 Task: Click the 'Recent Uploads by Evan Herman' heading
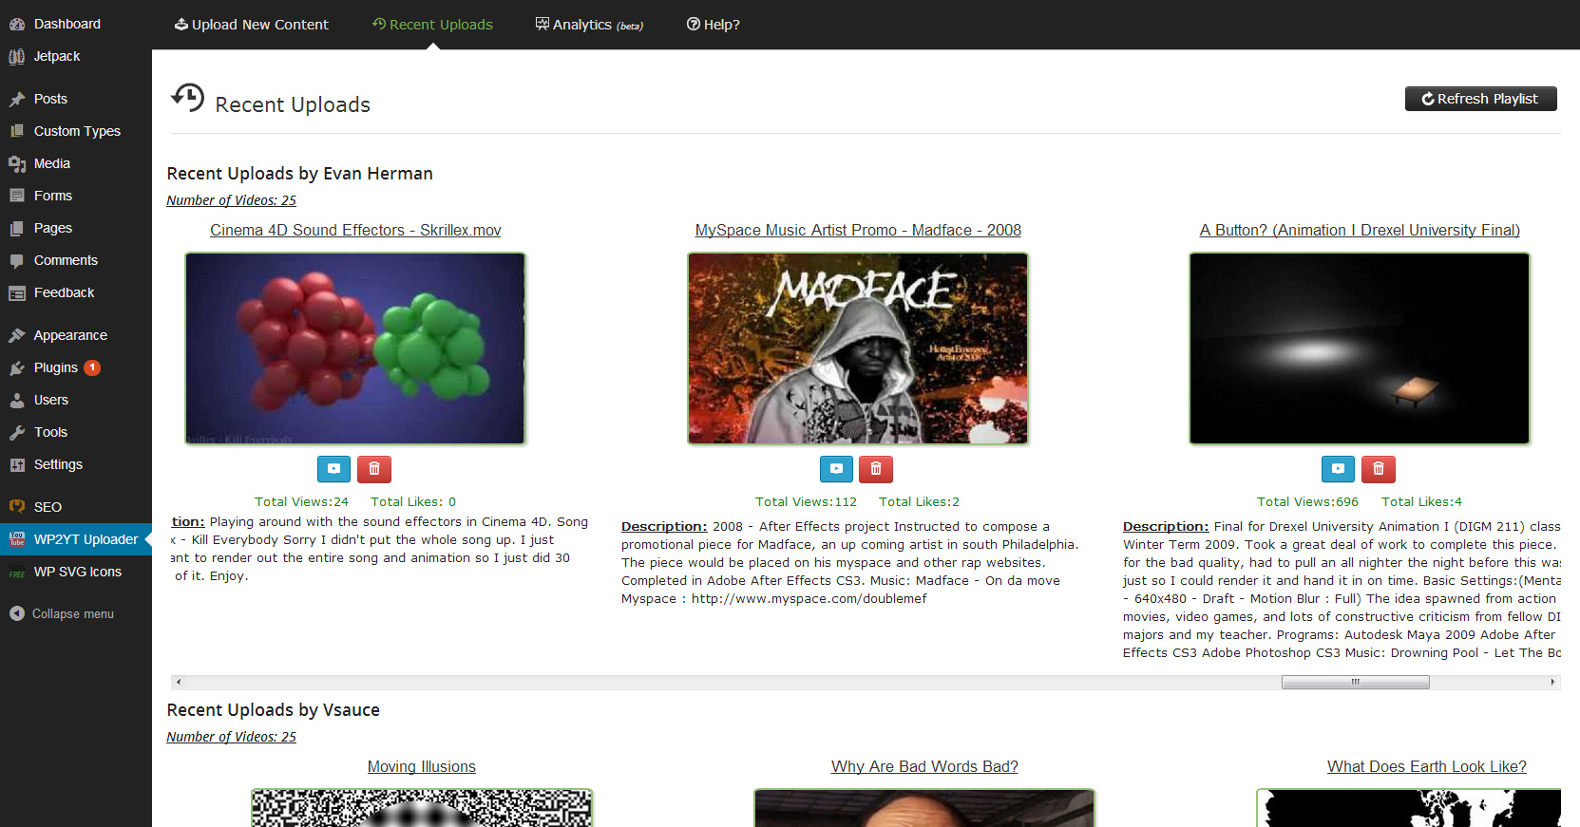(x=300, y=174)
